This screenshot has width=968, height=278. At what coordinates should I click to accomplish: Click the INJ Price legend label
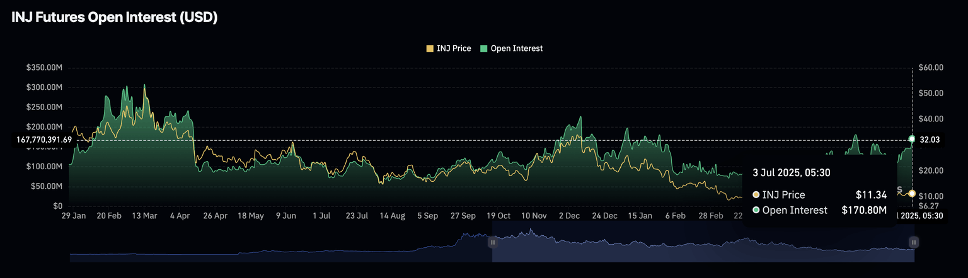pos(453,48)
